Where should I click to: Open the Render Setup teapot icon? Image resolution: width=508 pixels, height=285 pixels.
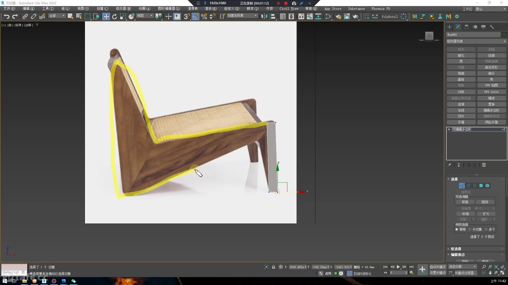tap(338, 16)
